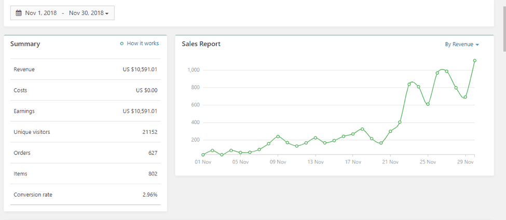
Task: Click the circle icon beside How it works
Action: [122, 44]
